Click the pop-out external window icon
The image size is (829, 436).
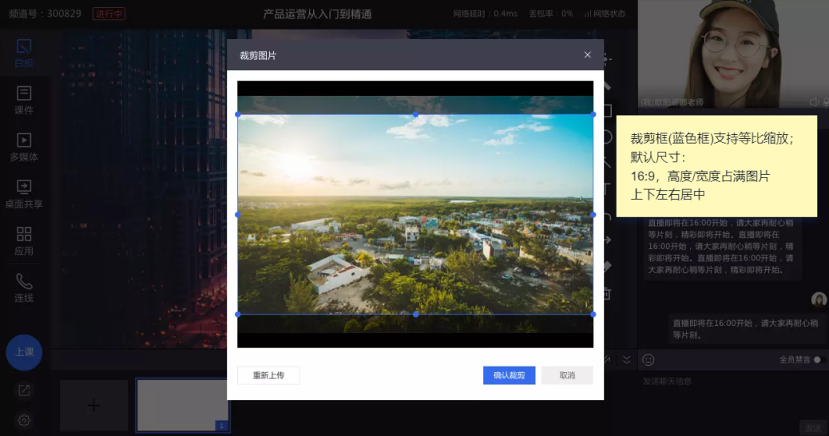24,390
